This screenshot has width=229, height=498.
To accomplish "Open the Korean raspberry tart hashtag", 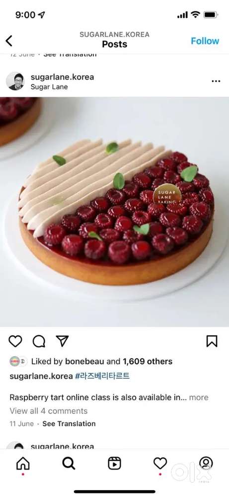I will 102,376.
